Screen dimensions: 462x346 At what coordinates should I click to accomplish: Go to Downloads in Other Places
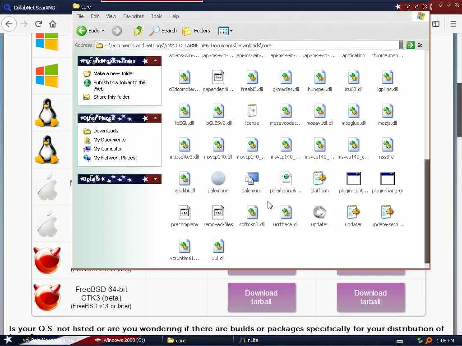(106, 131)
